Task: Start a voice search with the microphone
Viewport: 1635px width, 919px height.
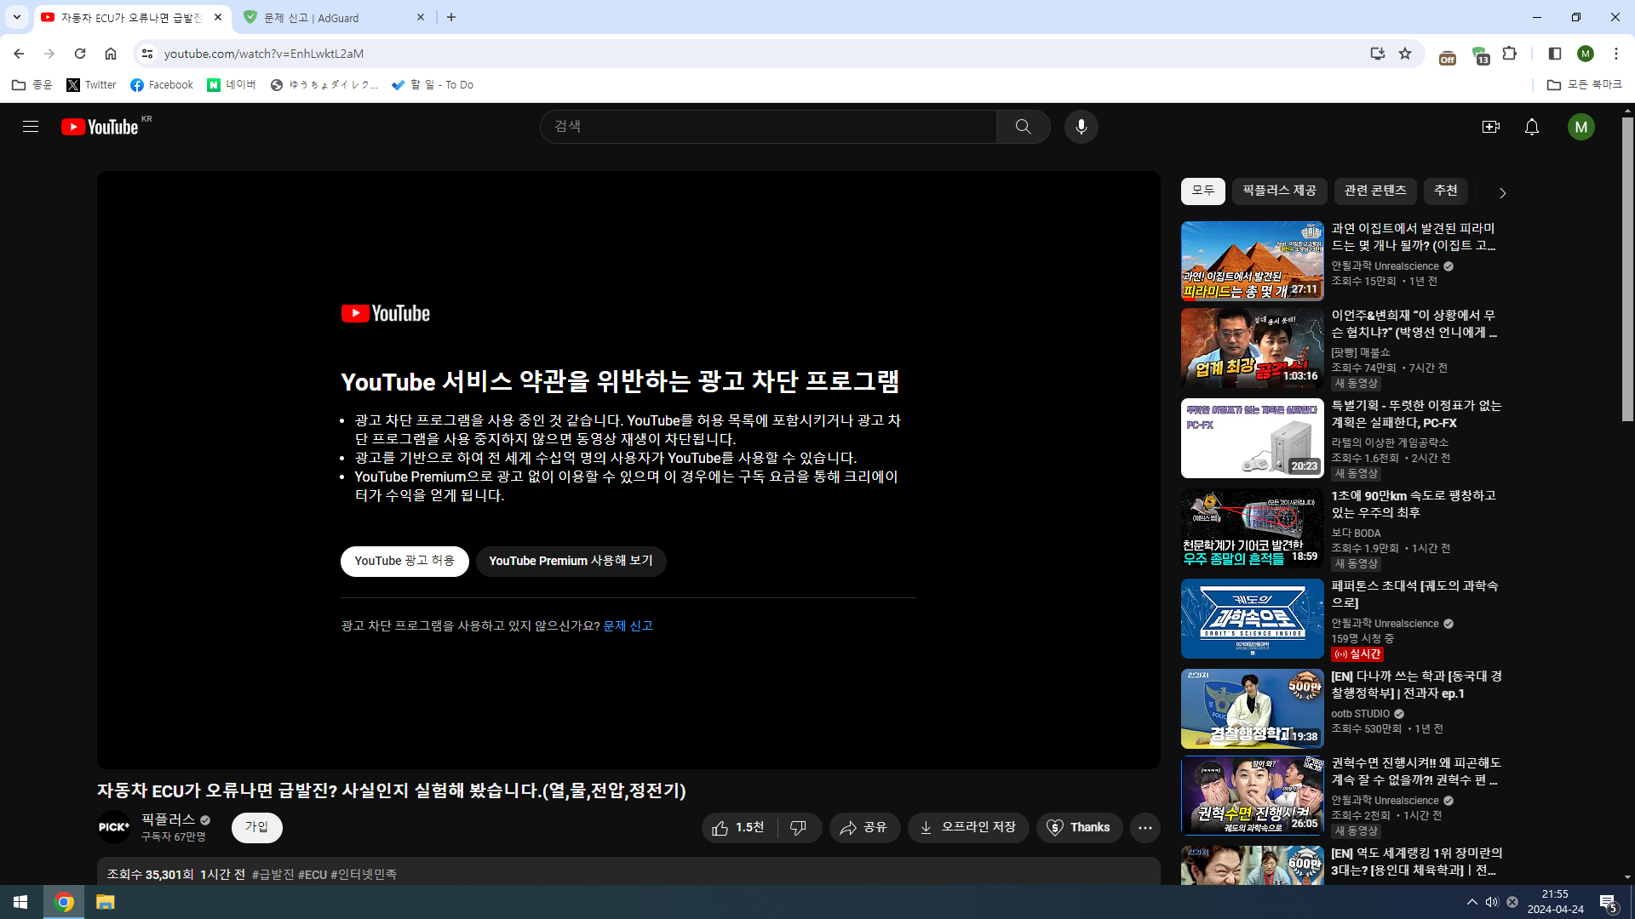Action: (1081, 126)
